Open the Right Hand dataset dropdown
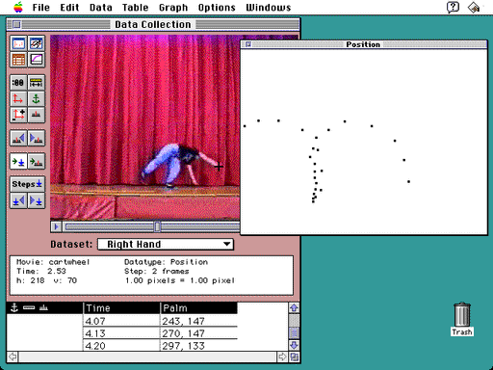The height and width of the screenshot is (370, 493). point(166,244)
